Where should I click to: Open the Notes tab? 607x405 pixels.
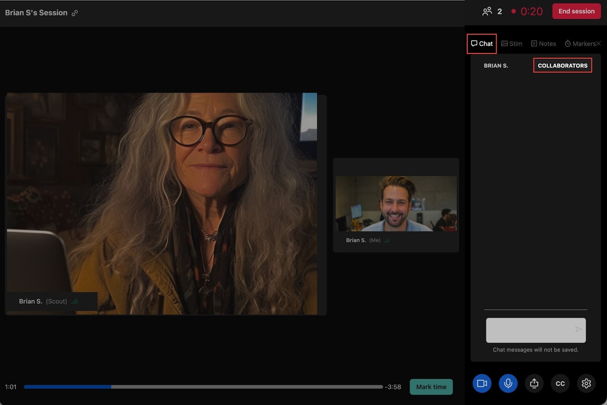[x=543, y=44]
